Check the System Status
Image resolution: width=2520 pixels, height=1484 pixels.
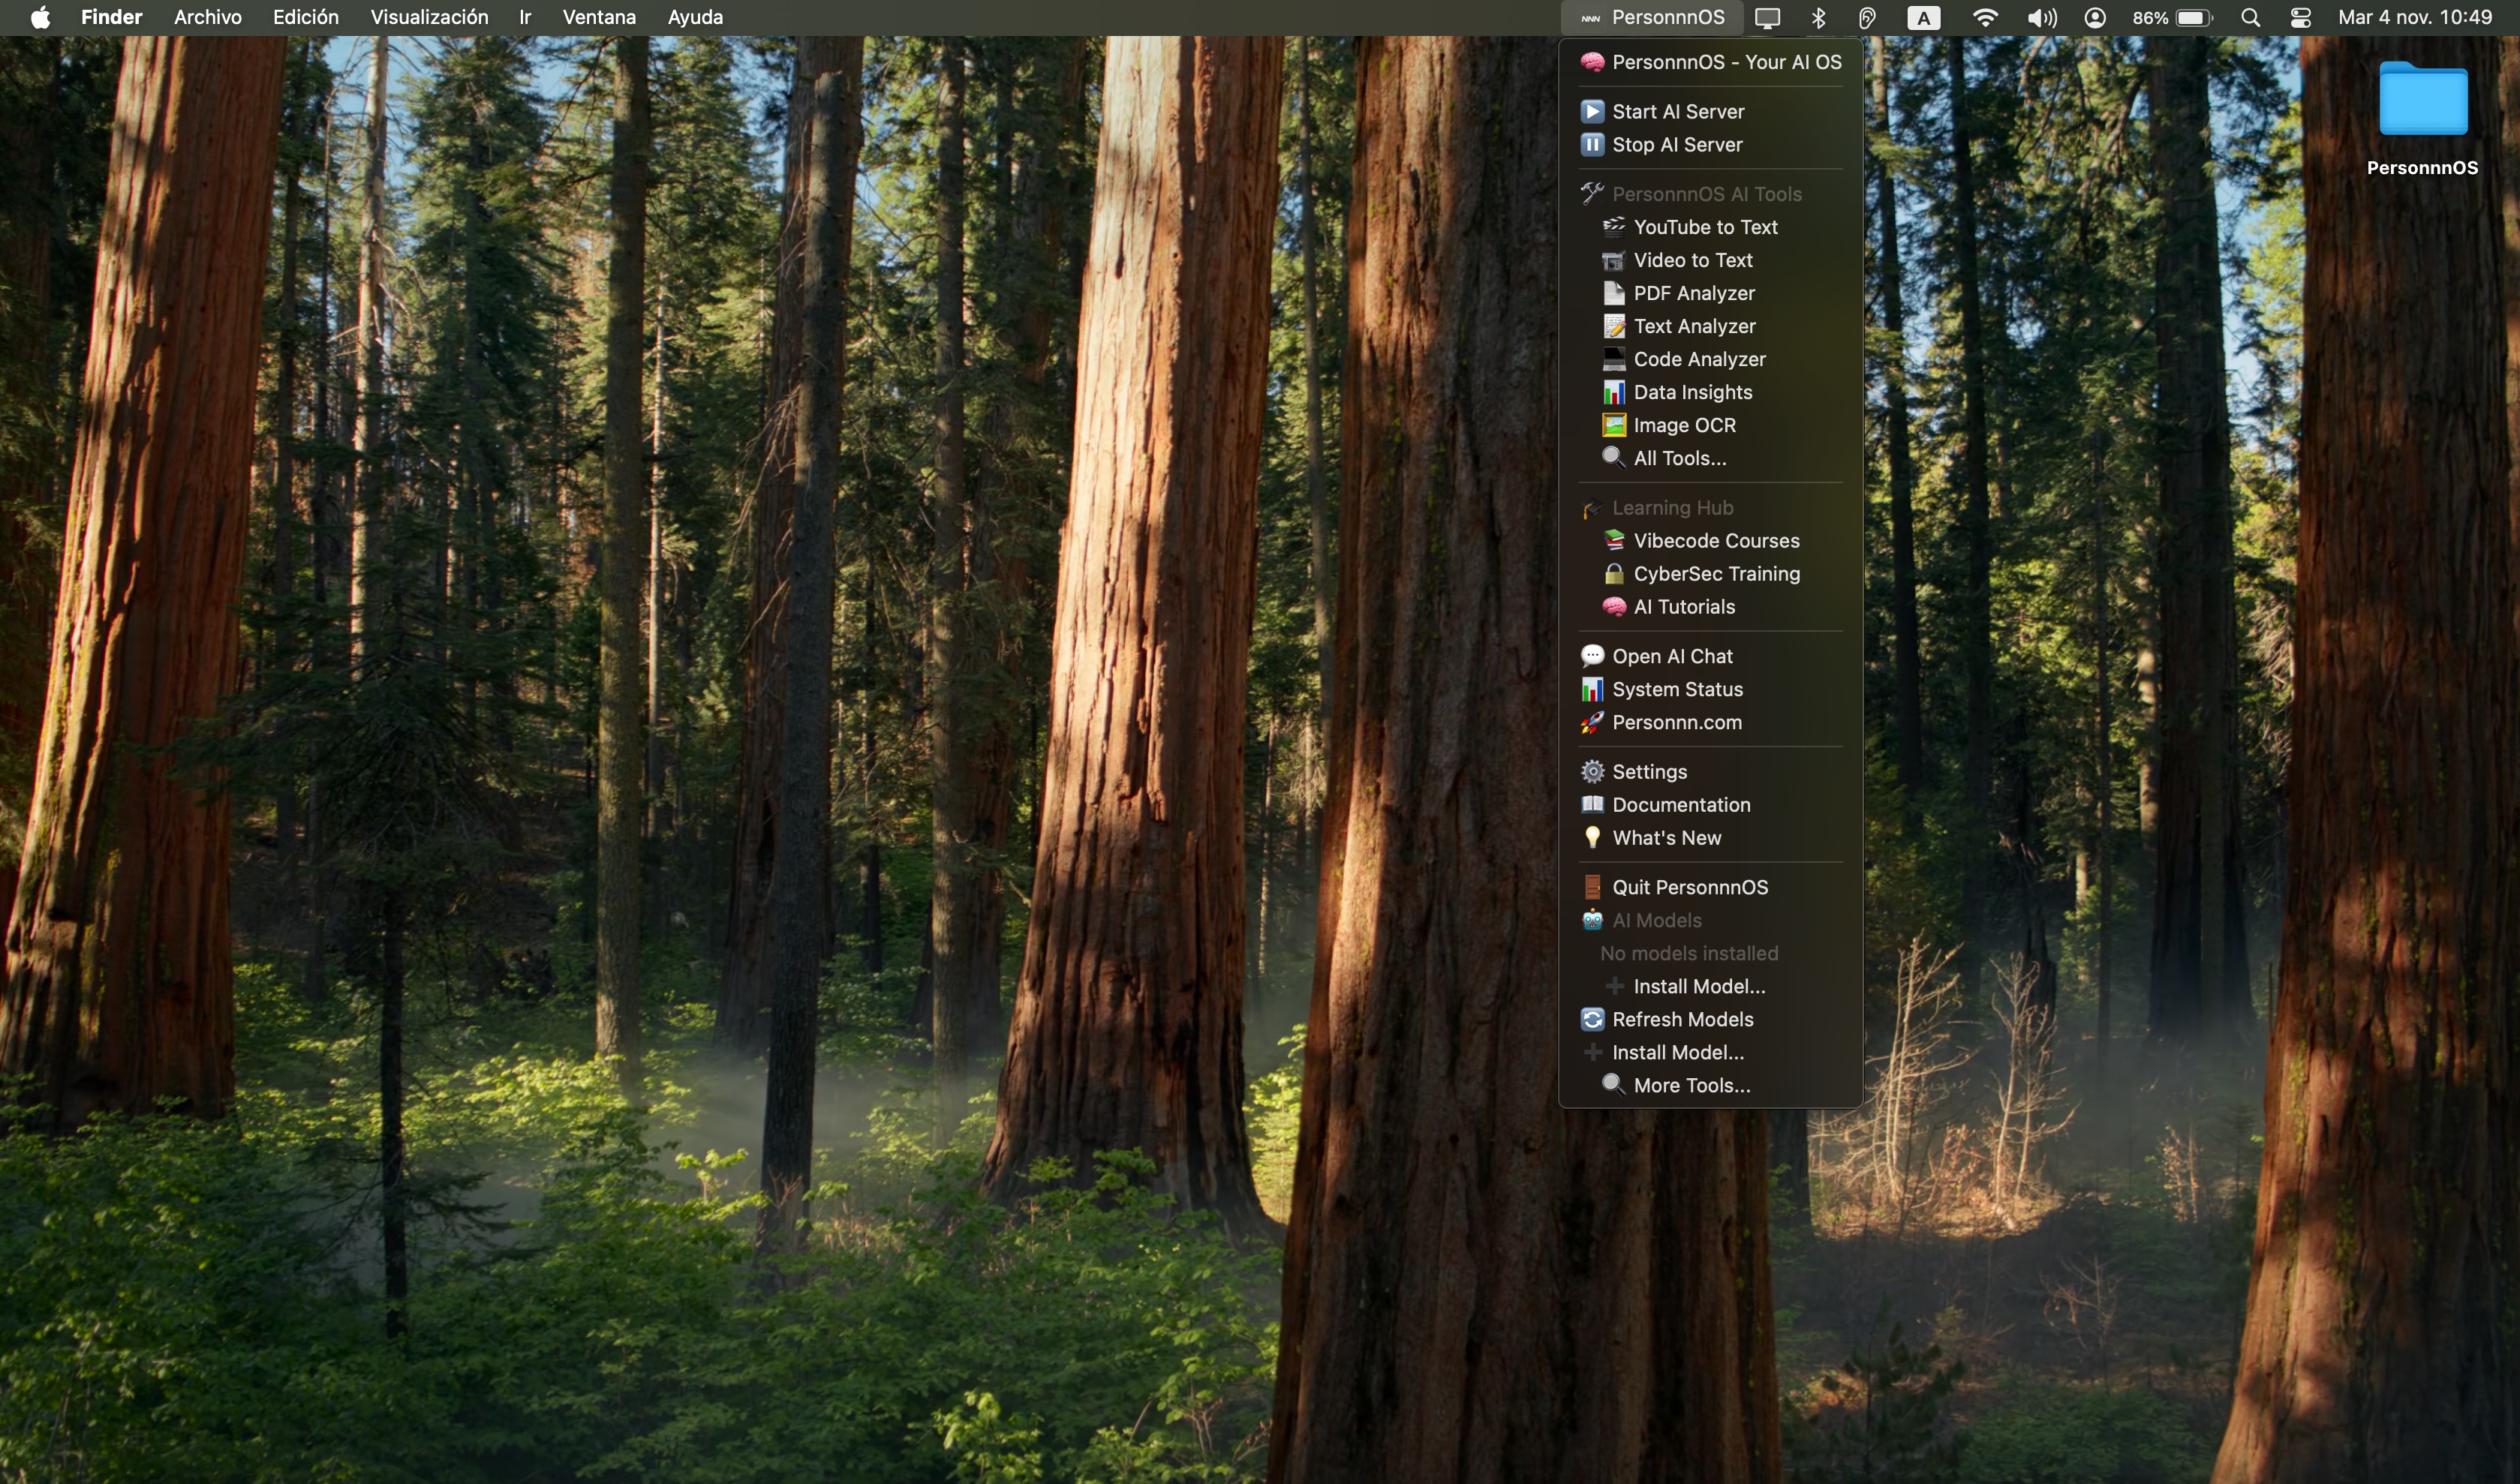pos(1677,689)
